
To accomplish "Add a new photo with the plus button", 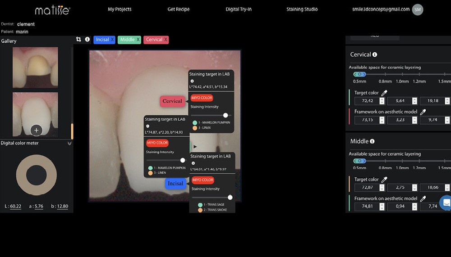I will 36,131.
